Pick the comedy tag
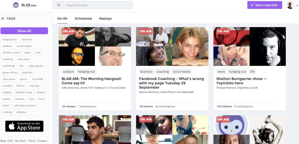Screen dimensions: 299x144 click(7, 86)
